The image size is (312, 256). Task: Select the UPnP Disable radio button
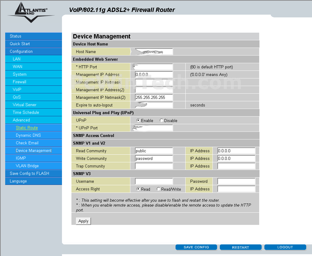click(x=161, y=121)
